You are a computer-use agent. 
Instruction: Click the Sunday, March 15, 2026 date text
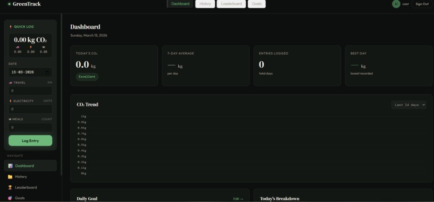point(88,35)
